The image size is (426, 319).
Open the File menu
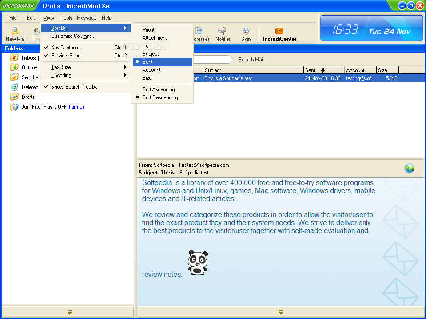[x=13, y=18]
